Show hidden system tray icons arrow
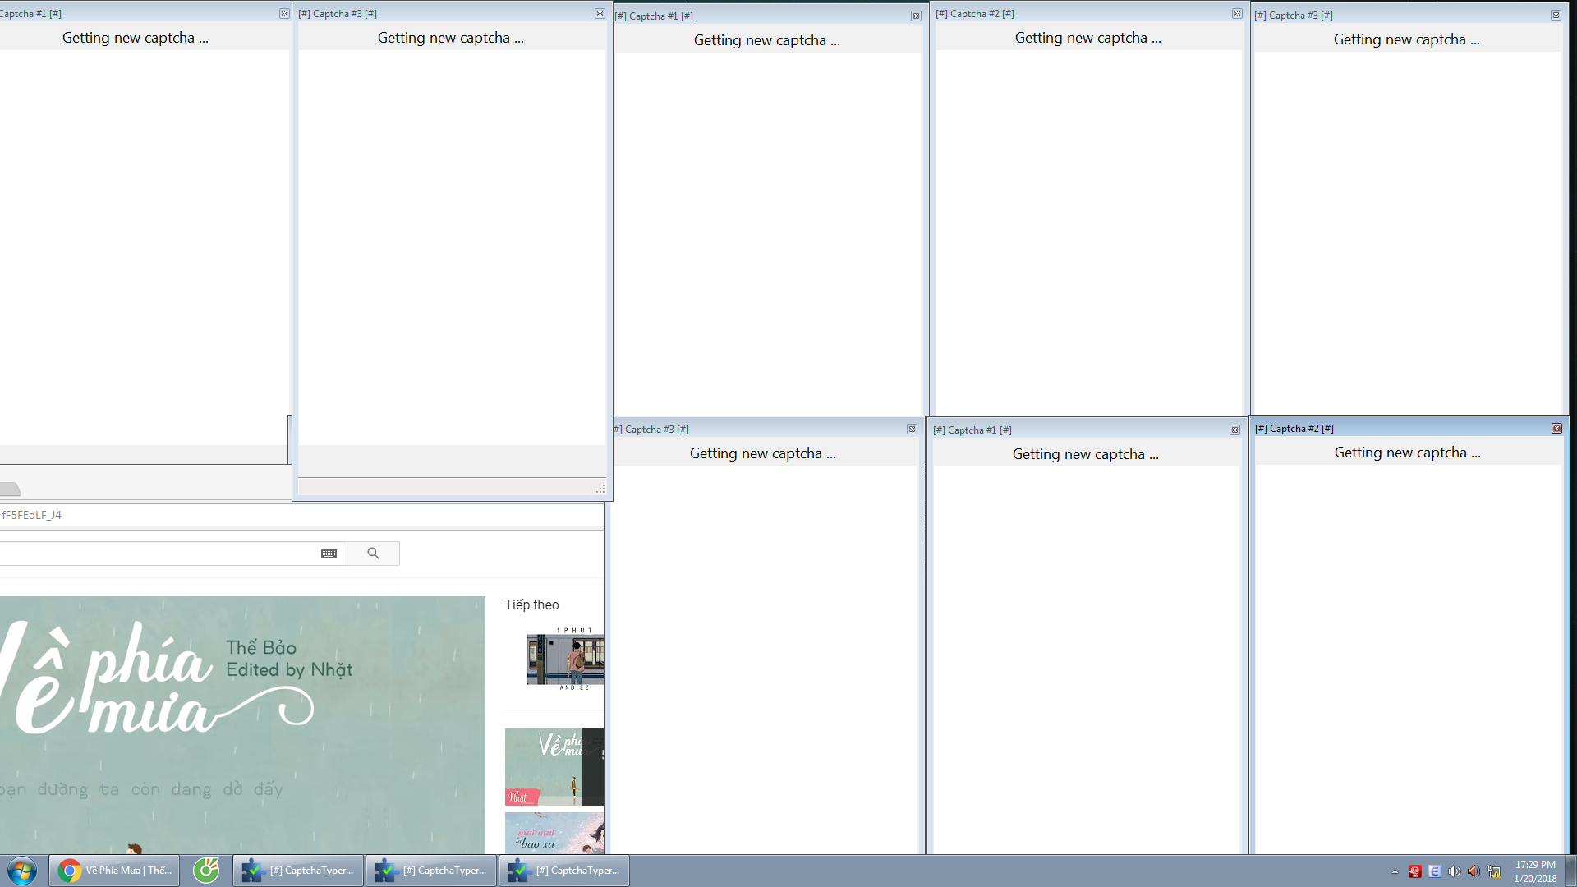 1395,871
